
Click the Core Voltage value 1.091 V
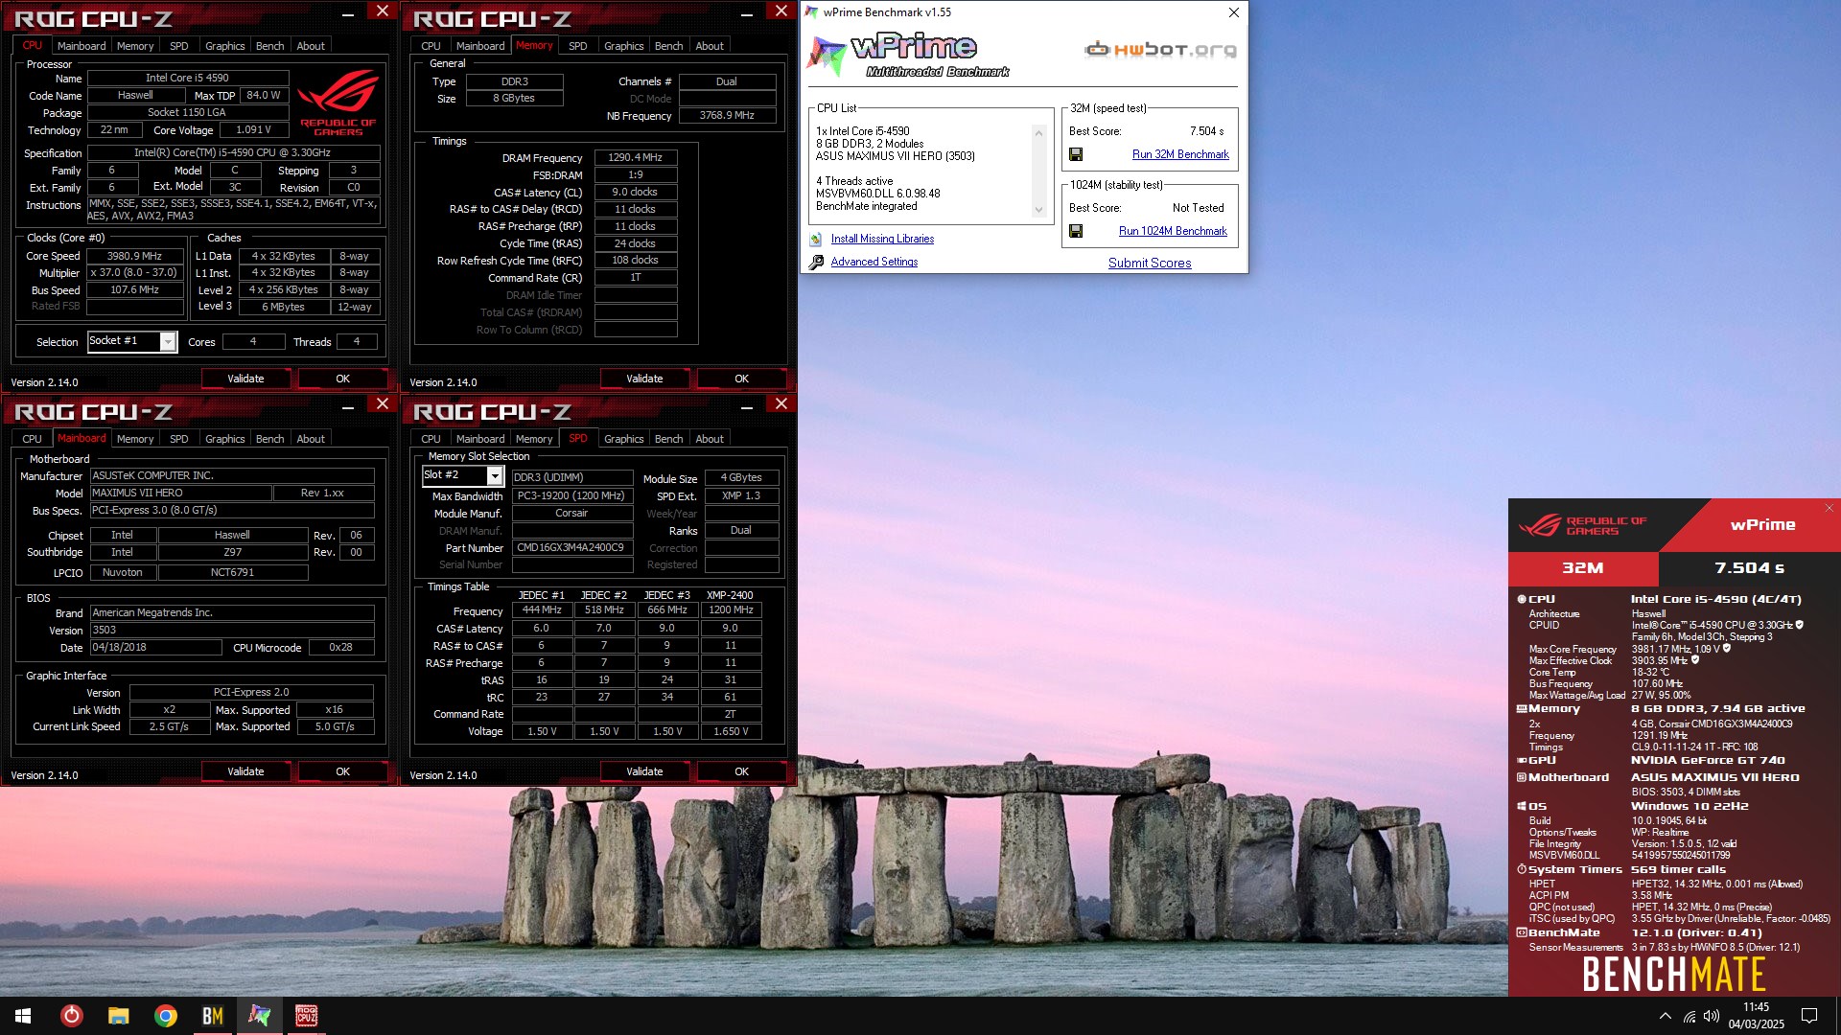click(254, 129)
